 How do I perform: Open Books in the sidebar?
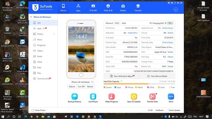point(40,56)
